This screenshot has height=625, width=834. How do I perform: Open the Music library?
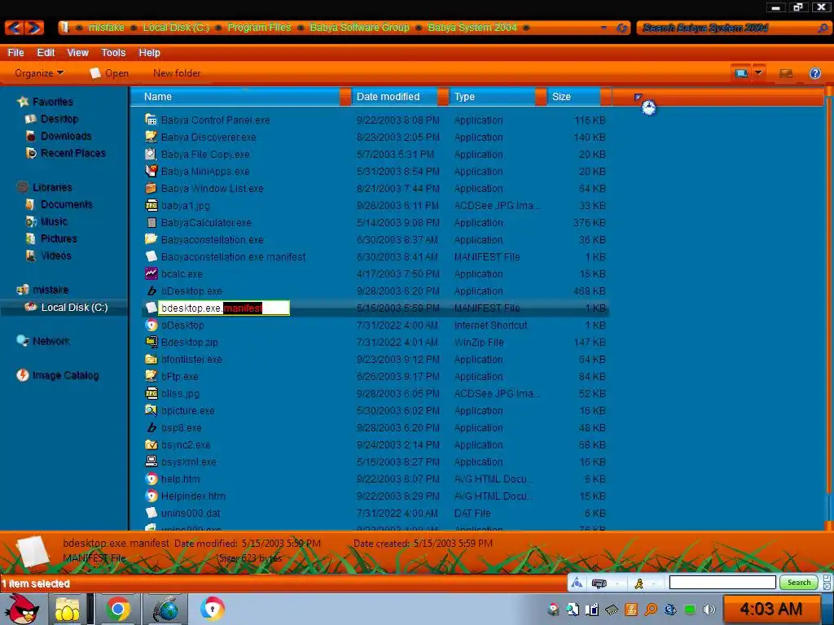click(x=54, y=221)
